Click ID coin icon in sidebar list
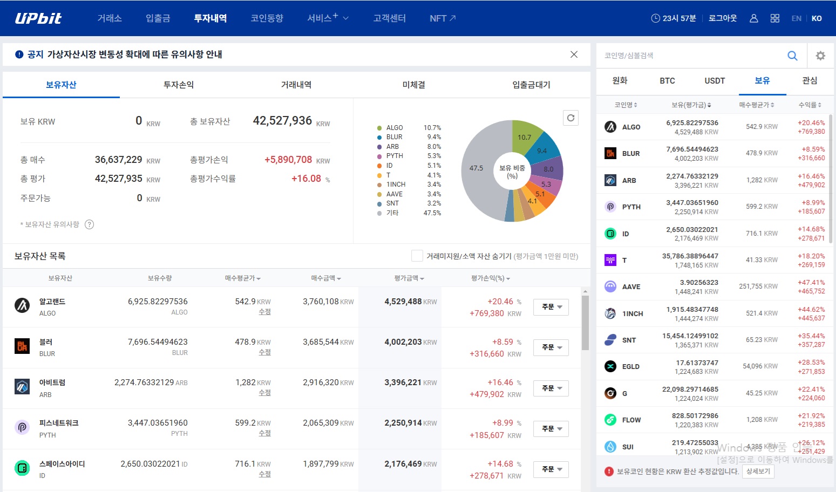 pos(610,234)
